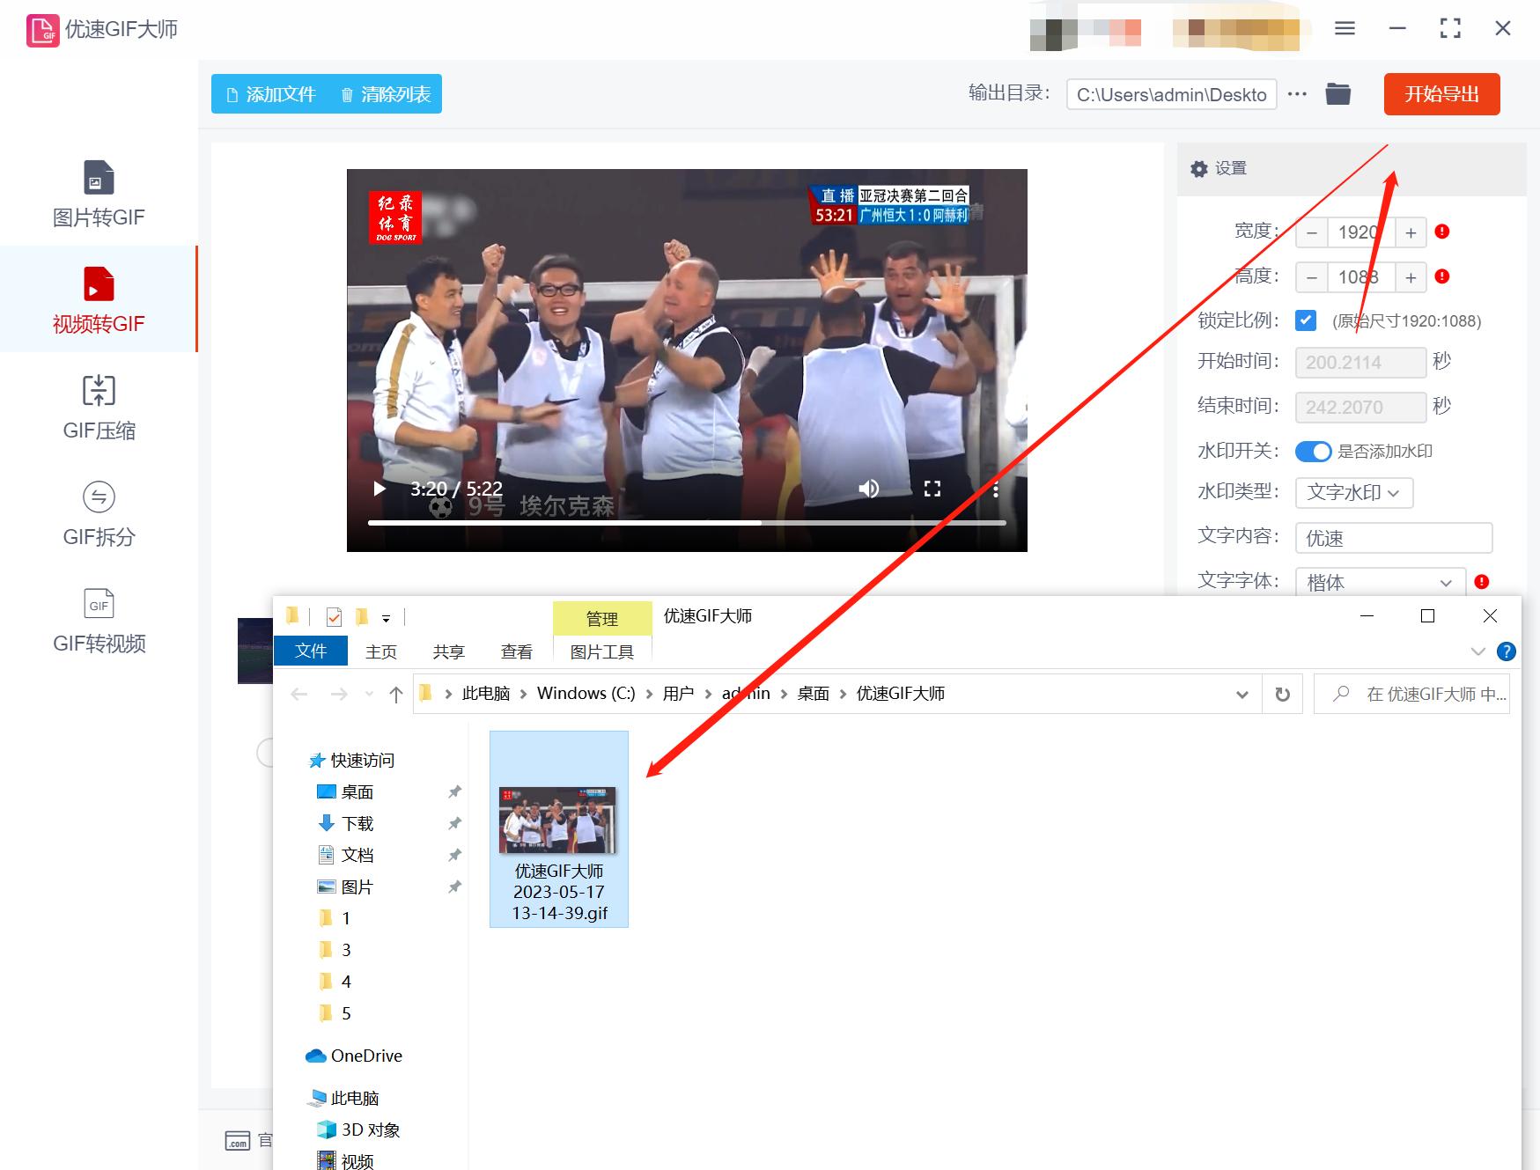Select the 图片转GIF sidebar tool
This screenshot has height=1170, width=1540.
point(99,194)
